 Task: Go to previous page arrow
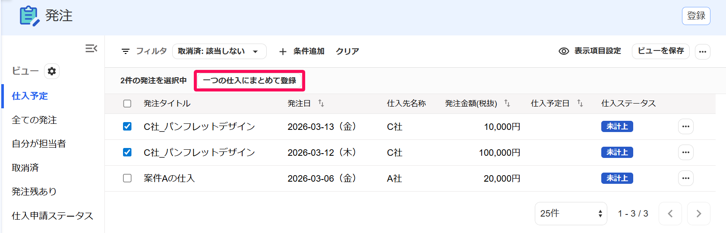coord(670,214)
